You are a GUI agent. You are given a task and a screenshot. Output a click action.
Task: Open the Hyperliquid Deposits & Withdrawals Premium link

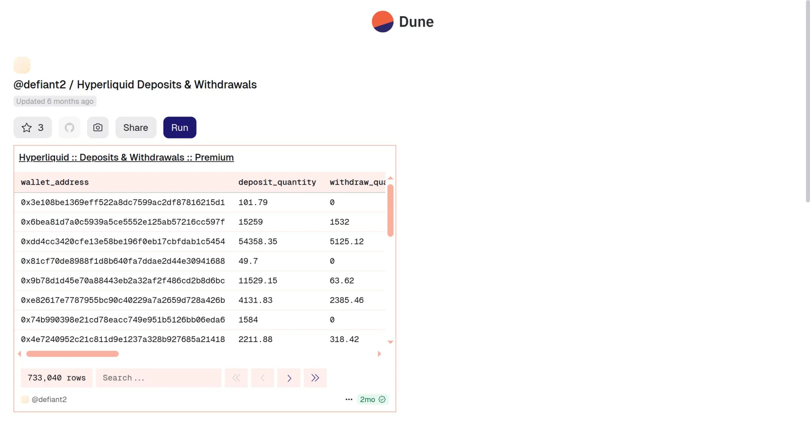[x=126, y=157]
